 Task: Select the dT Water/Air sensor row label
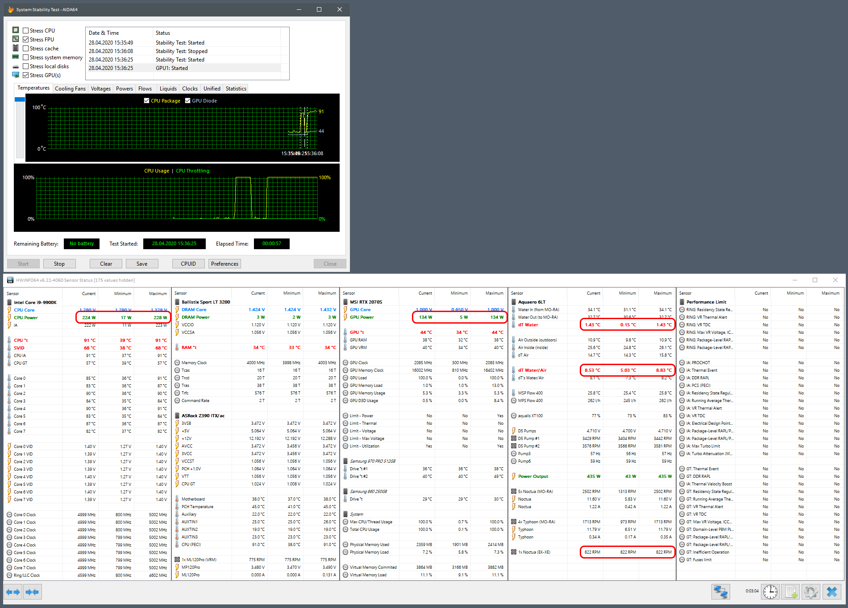click(532, 370)
